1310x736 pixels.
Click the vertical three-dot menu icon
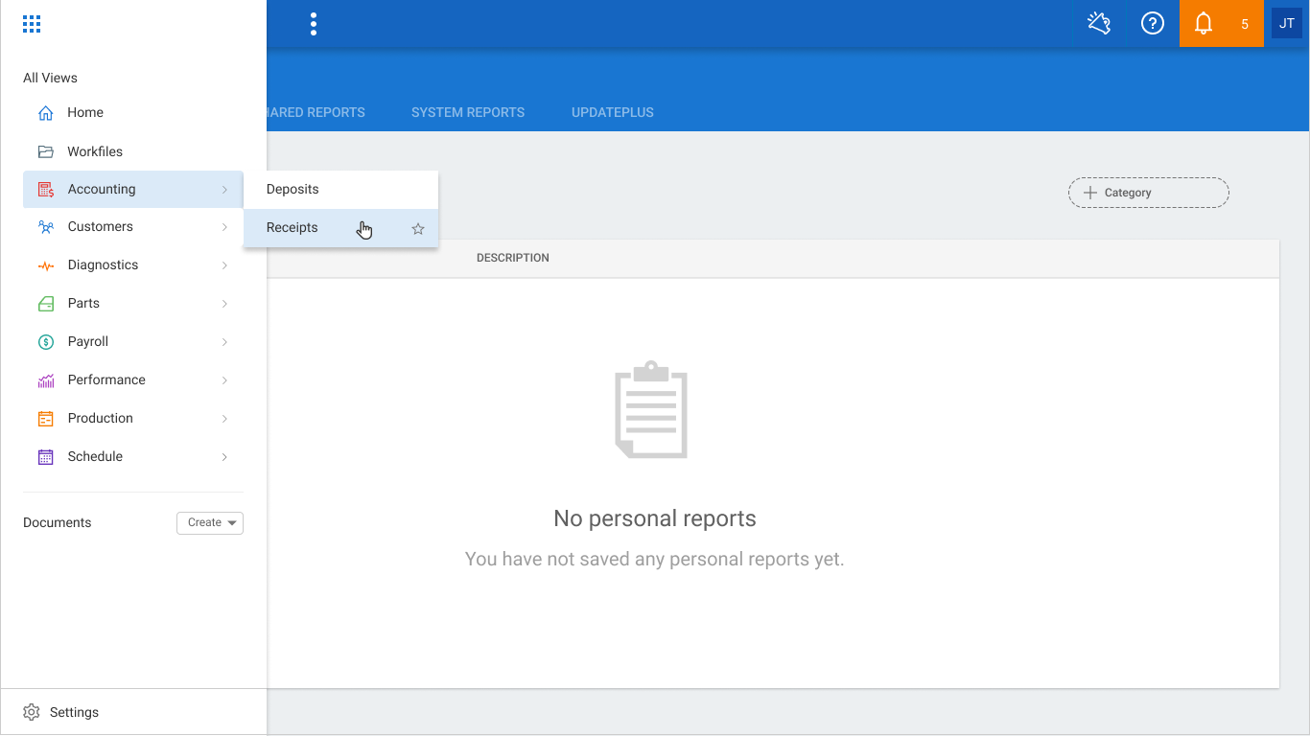click(314, 25)
